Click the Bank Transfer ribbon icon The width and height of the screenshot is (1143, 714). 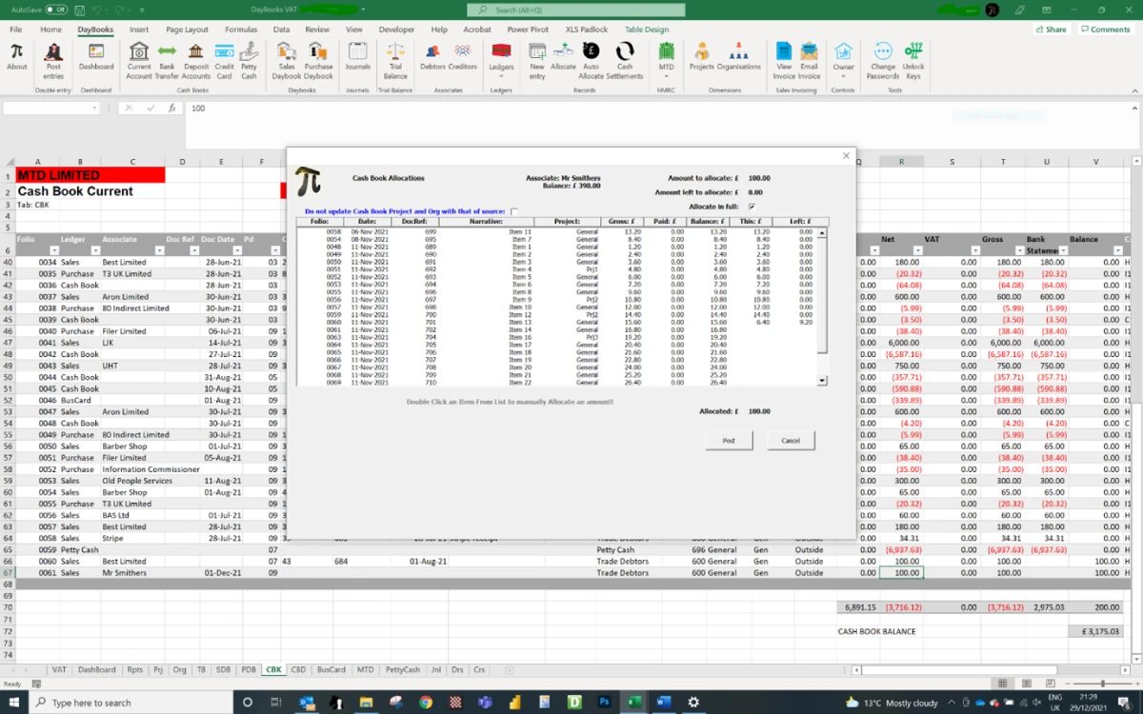(x=168, y=57)
